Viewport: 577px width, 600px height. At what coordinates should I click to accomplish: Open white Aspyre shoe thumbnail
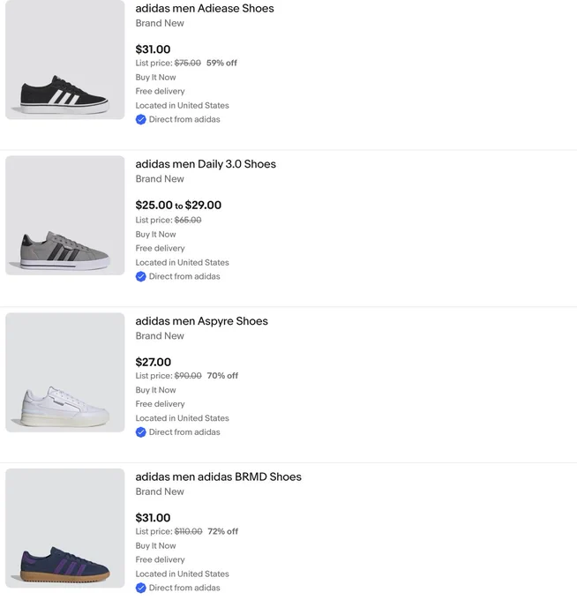pos(65,372)
